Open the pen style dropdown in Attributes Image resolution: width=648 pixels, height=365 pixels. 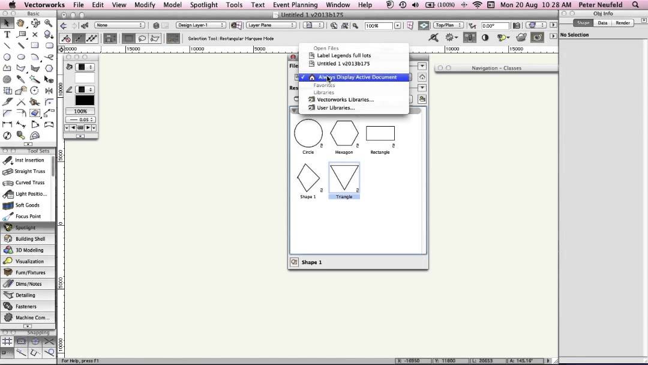[x=86, y=89]
